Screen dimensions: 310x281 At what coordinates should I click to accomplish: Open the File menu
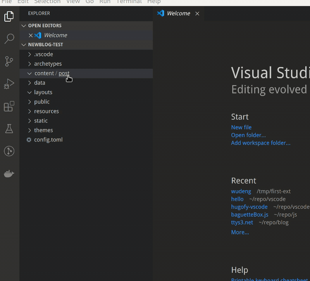(x=7, y=2)
